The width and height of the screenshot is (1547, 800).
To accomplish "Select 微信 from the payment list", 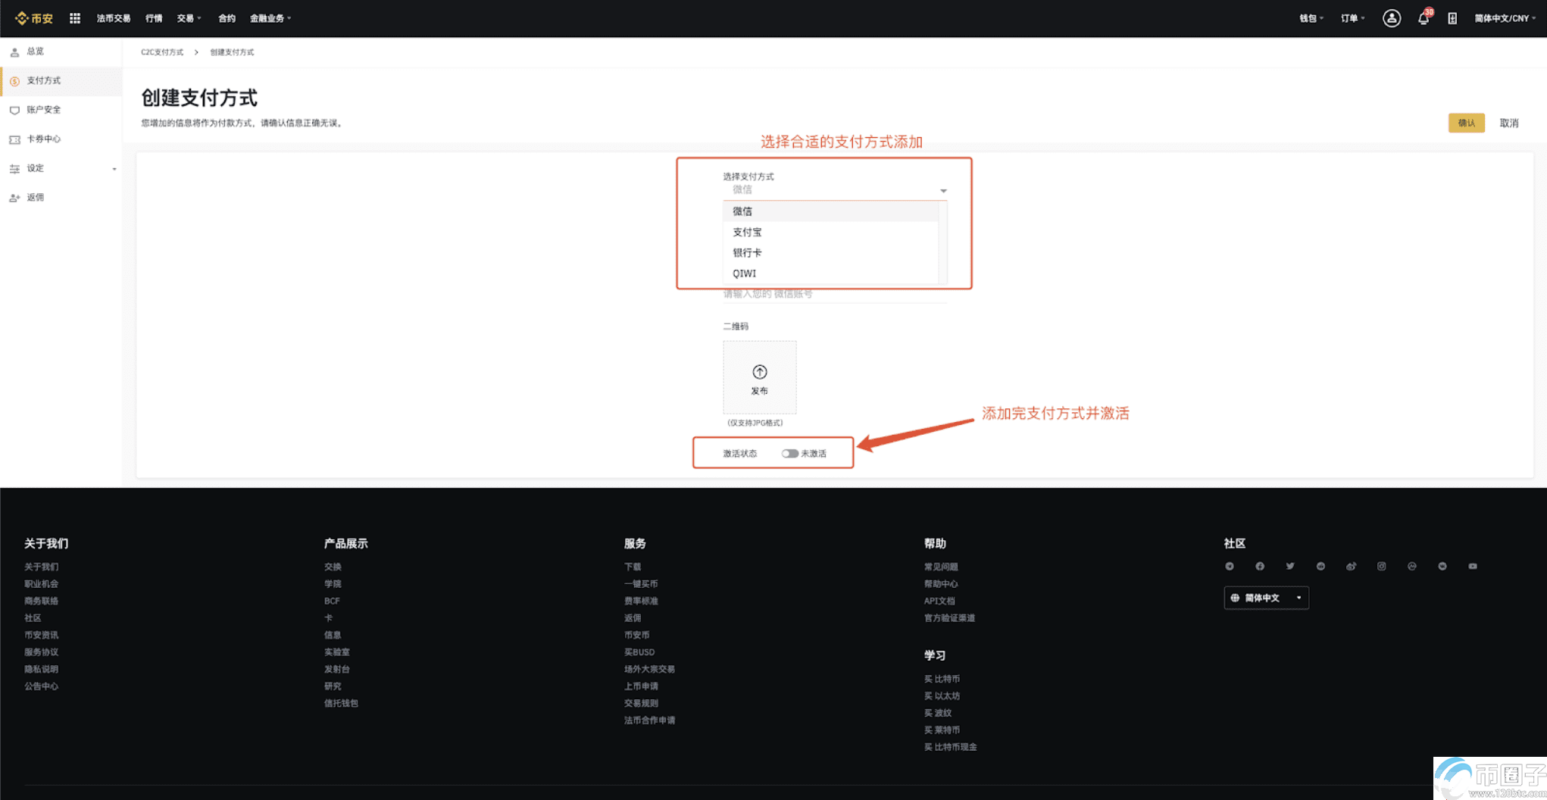I will [x=831, y=211].
